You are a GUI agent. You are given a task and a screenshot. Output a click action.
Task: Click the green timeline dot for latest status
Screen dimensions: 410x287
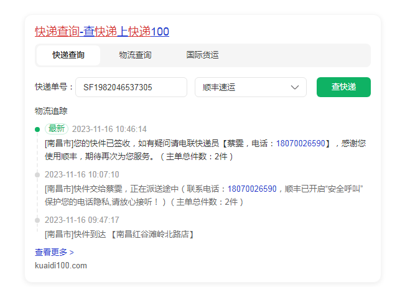point(37,129)
